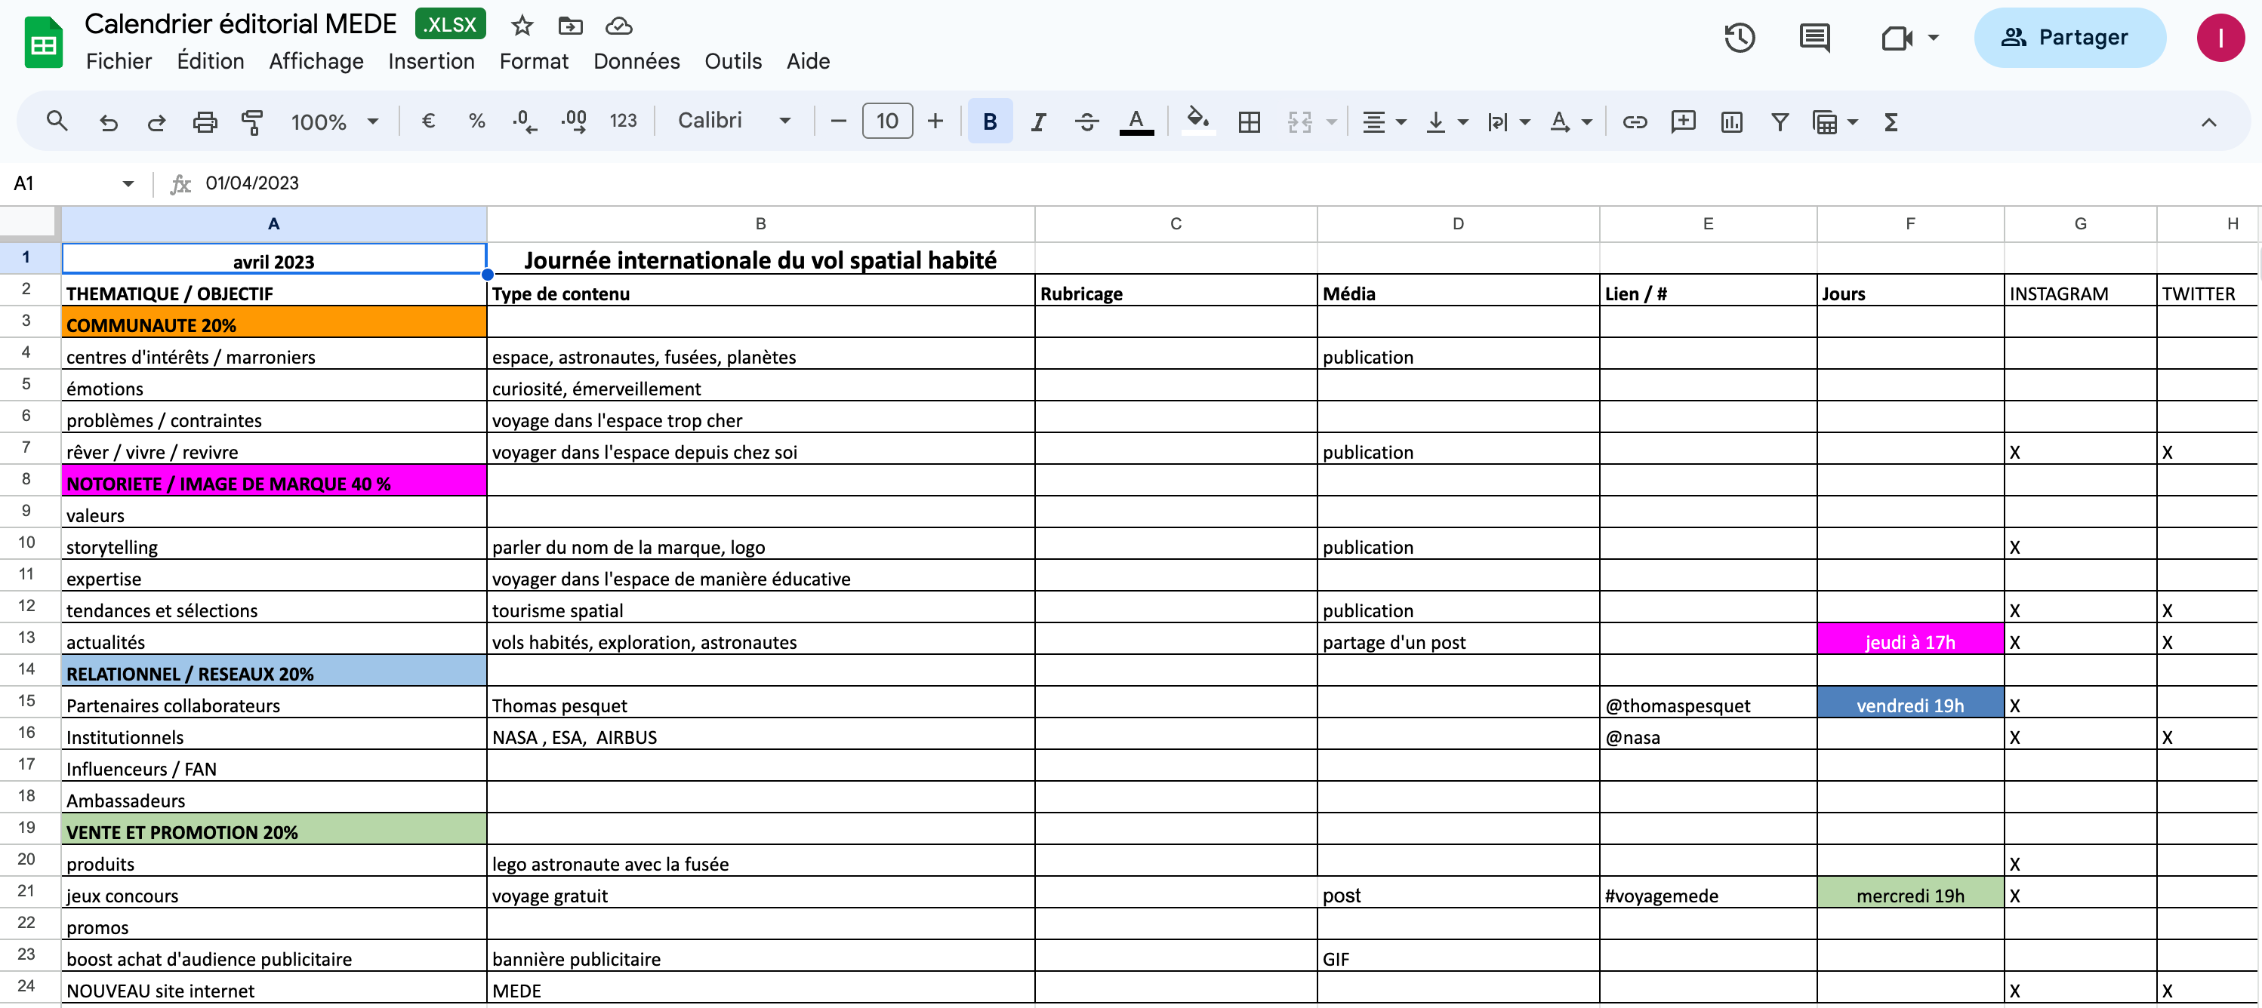Toggle italic formatting

[x=1038, y=121]
